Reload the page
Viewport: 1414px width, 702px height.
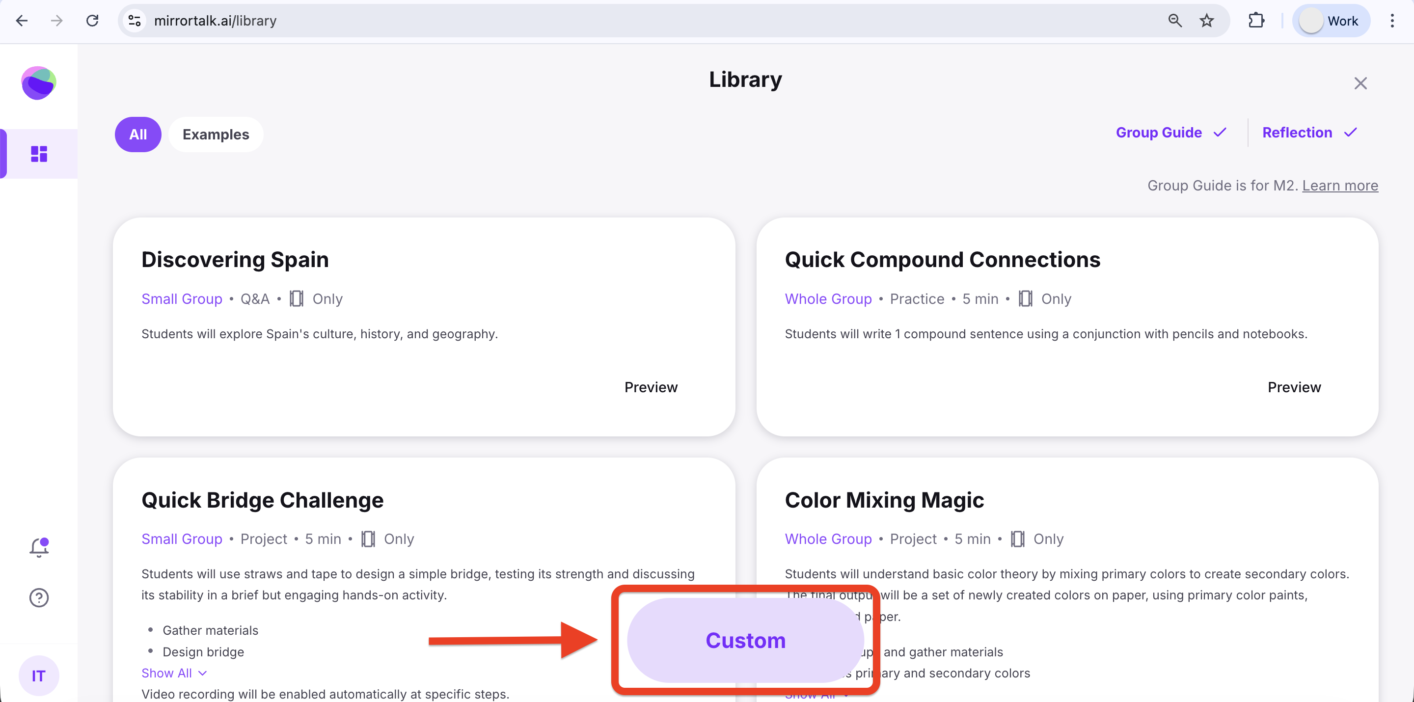[92, 21]
